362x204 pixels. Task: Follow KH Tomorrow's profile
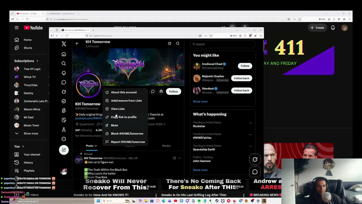coord(174,92)
